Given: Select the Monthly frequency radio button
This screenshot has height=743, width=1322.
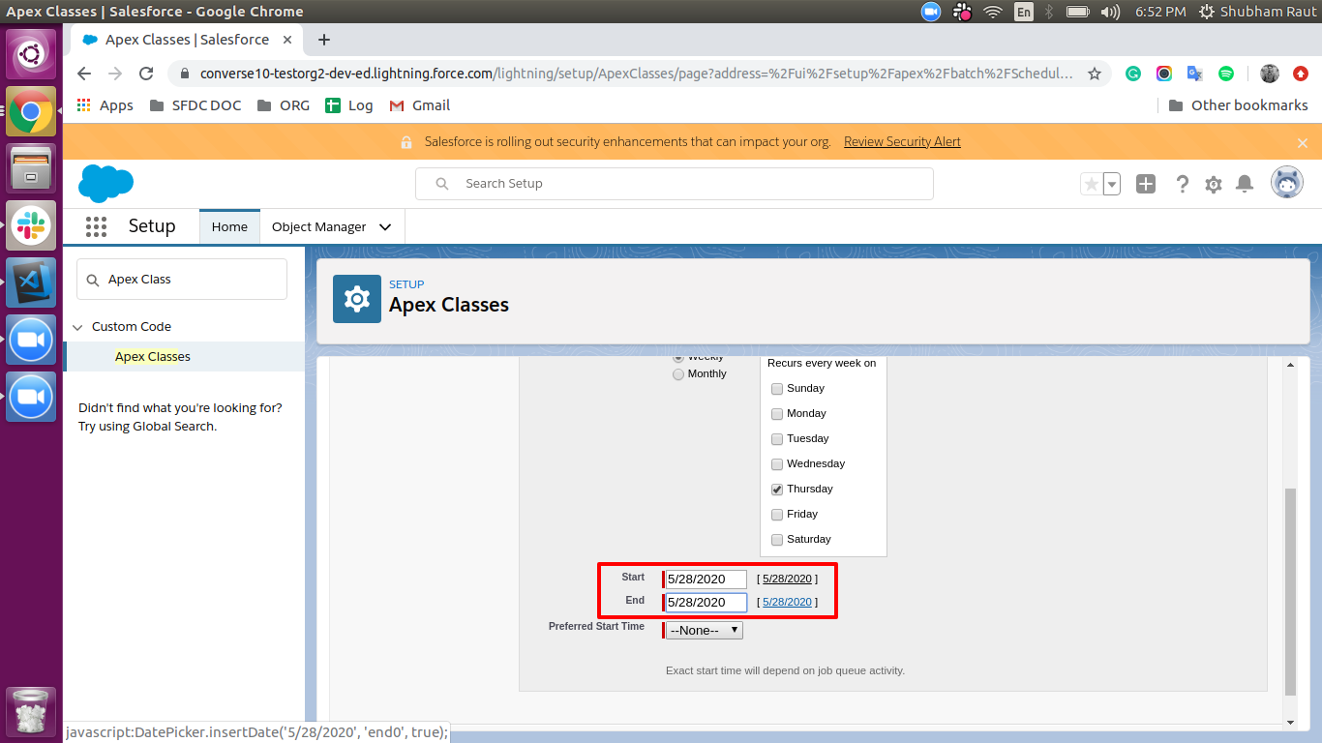Looking at the screenshot, I should (x=678, y=374).
